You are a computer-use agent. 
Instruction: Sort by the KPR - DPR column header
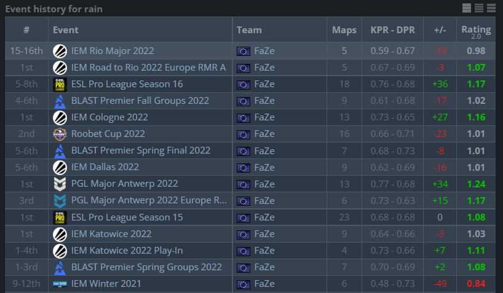[393, 30]
